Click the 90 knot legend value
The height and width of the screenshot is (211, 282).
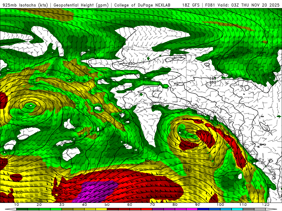pos(198,205)
